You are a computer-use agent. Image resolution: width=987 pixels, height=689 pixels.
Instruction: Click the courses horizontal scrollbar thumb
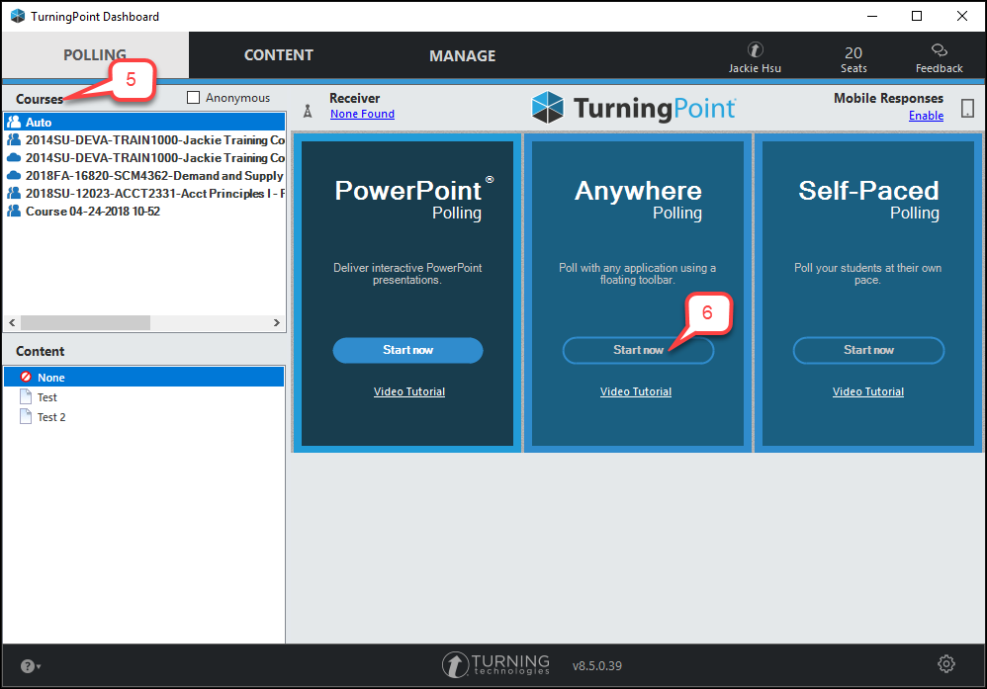86,323
